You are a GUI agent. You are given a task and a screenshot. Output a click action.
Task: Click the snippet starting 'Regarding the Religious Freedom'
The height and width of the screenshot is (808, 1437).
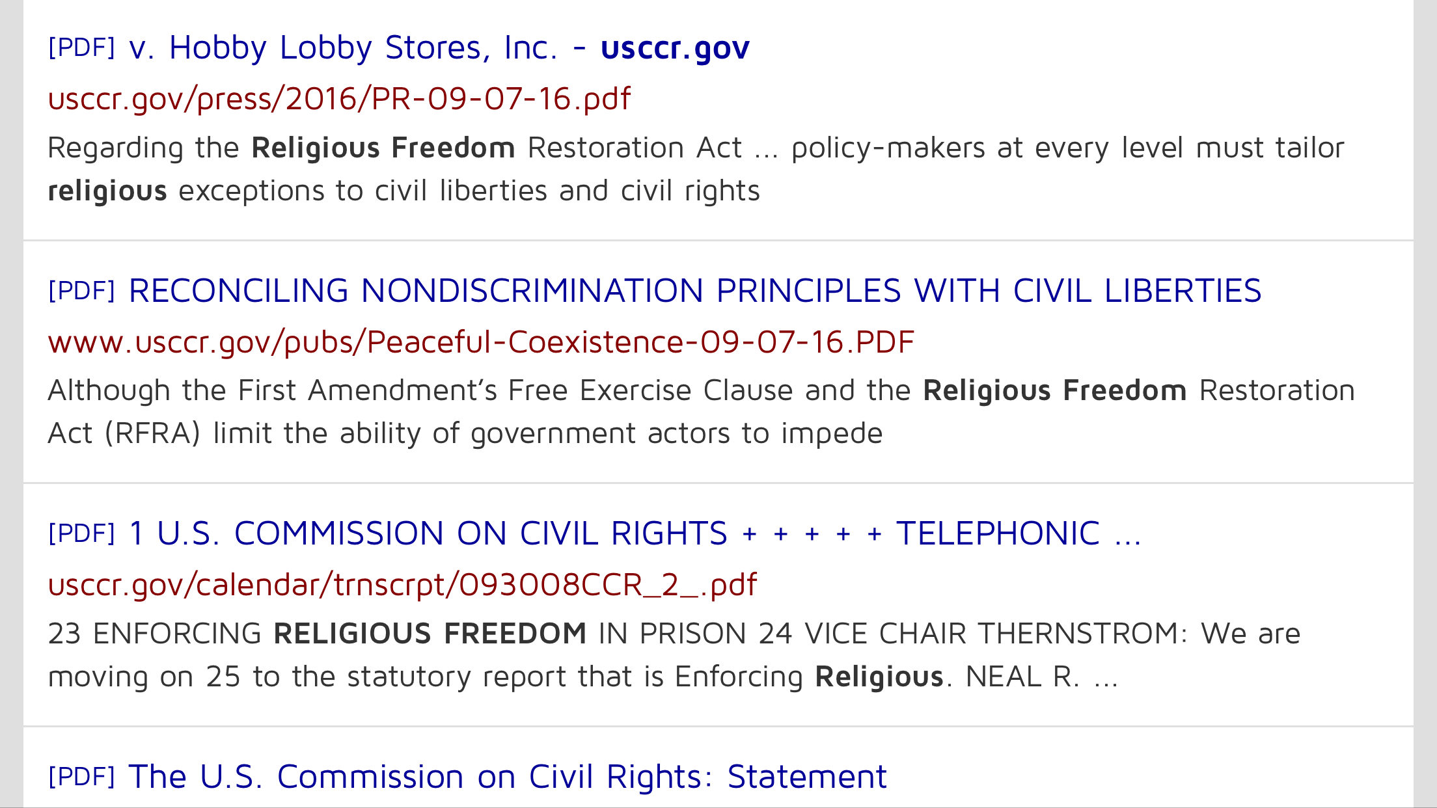point(696,169)
